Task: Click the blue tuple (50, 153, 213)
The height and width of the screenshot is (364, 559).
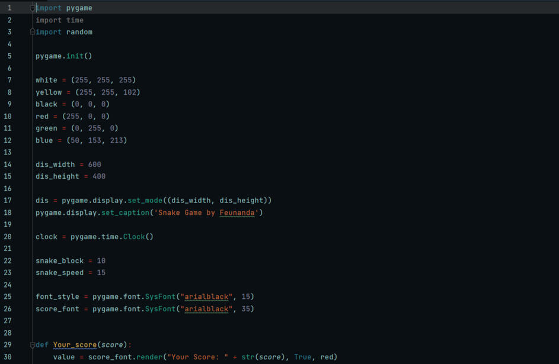Action: 97,140
